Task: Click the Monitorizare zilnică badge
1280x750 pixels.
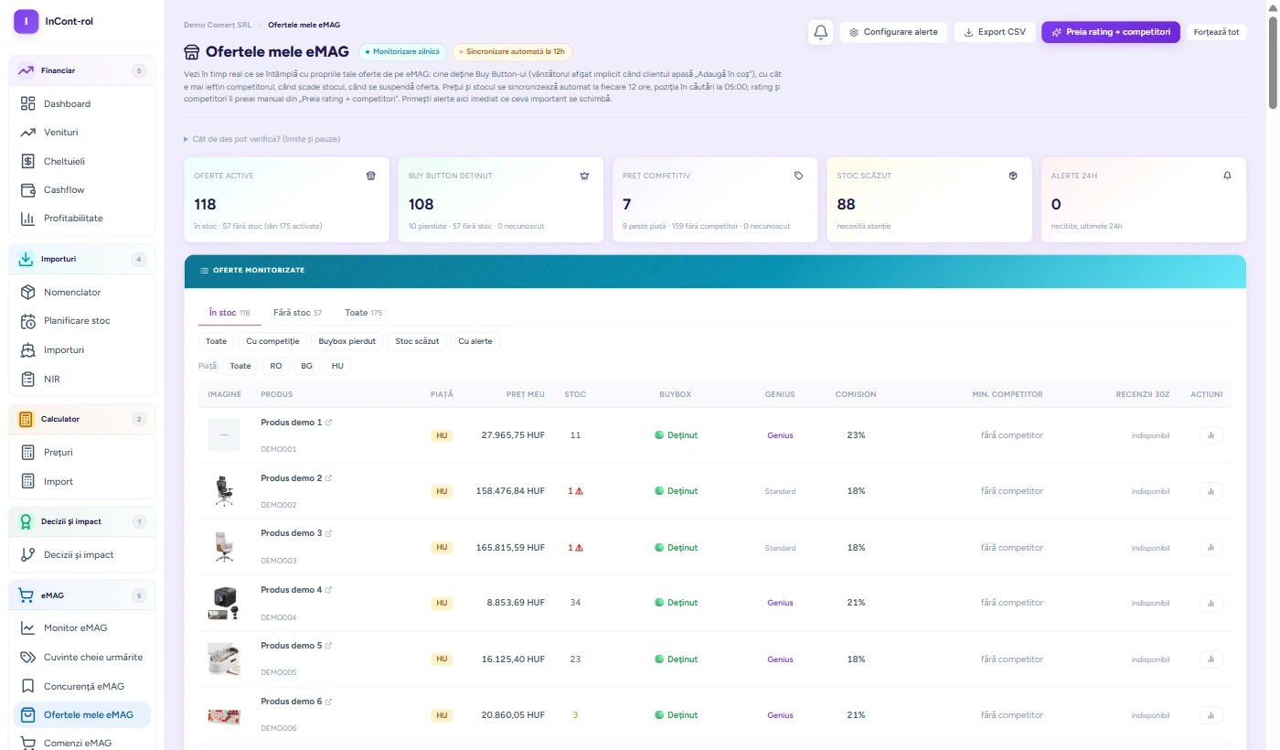Action: click(x=403, y=51)
